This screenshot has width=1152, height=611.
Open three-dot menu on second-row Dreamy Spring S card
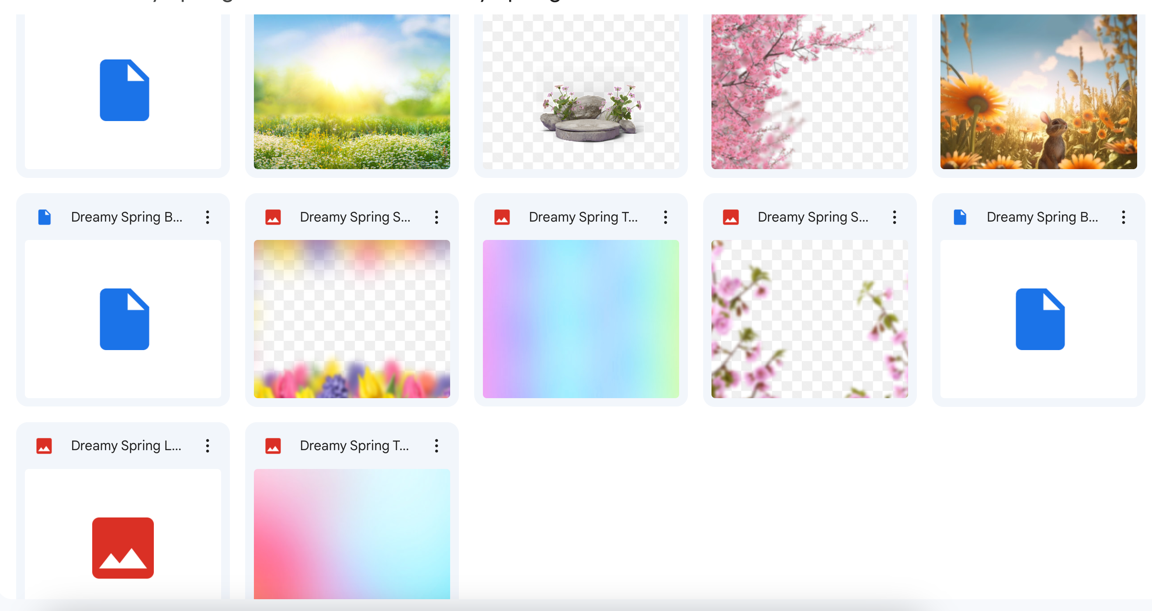[437, 217]
